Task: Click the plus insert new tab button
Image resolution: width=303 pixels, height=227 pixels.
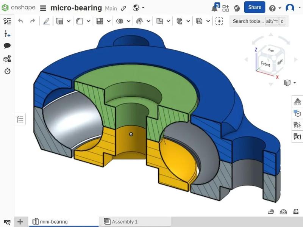Action: click(20, 222)
